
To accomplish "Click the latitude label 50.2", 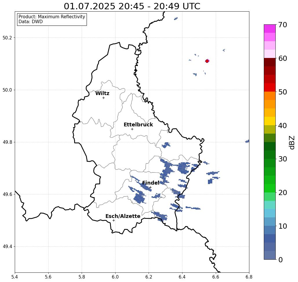I will coord(7,38).
